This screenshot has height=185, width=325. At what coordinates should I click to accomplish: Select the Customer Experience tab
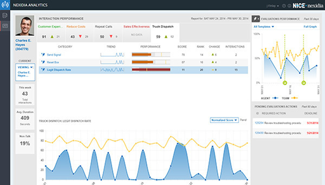51,33
